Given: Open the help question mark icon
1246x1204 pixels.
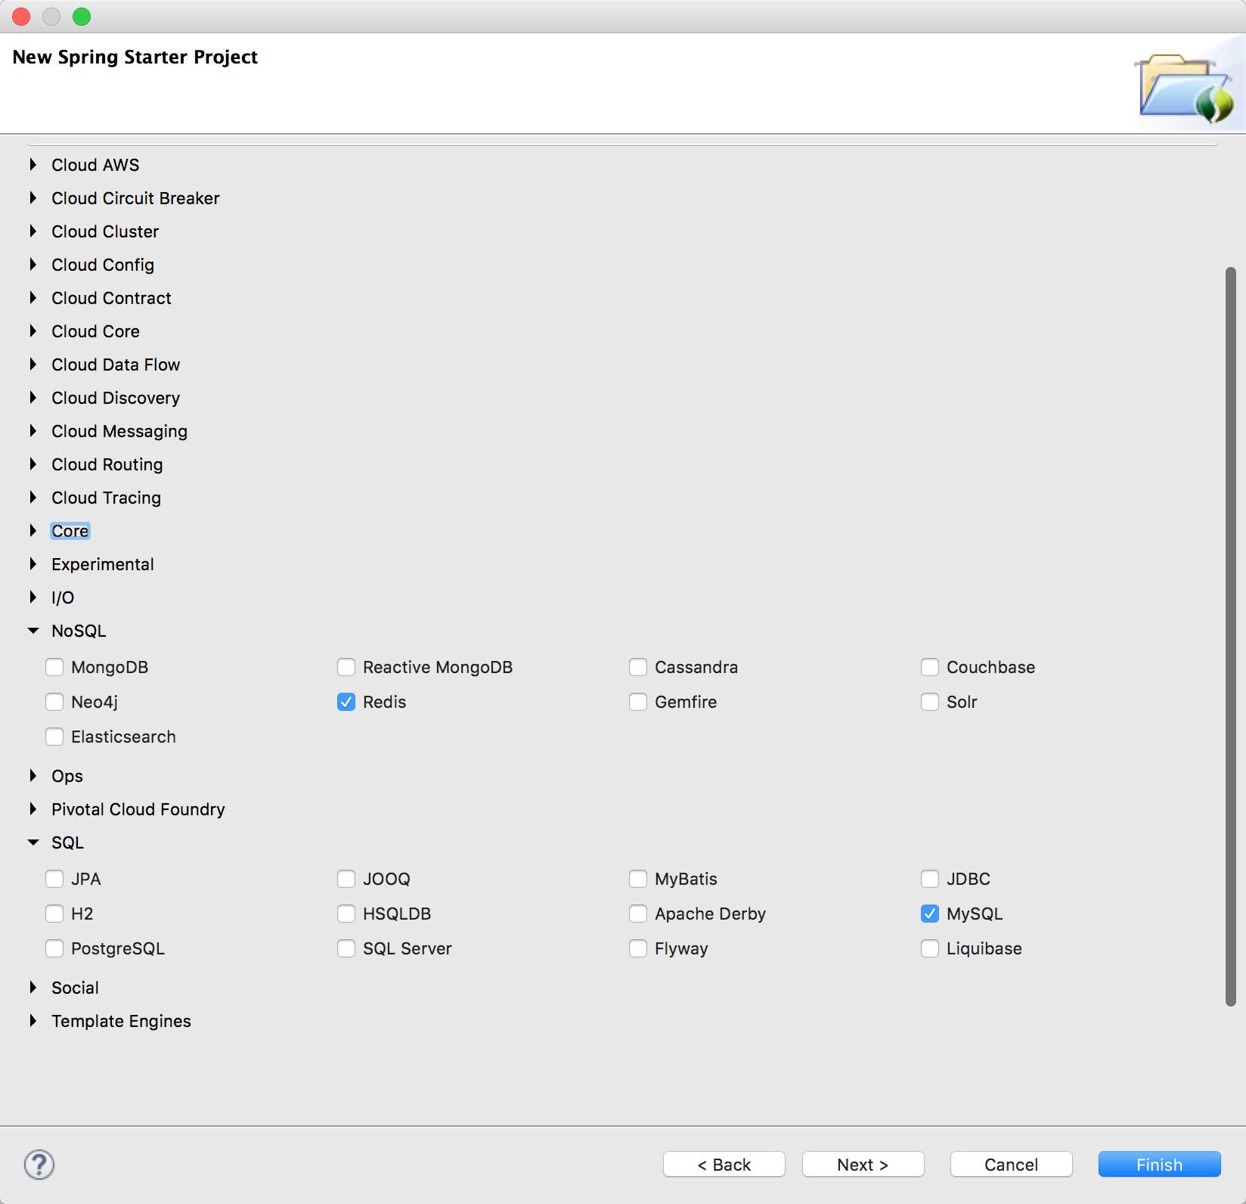Looking at the screenshot, I should point(39,1165).
